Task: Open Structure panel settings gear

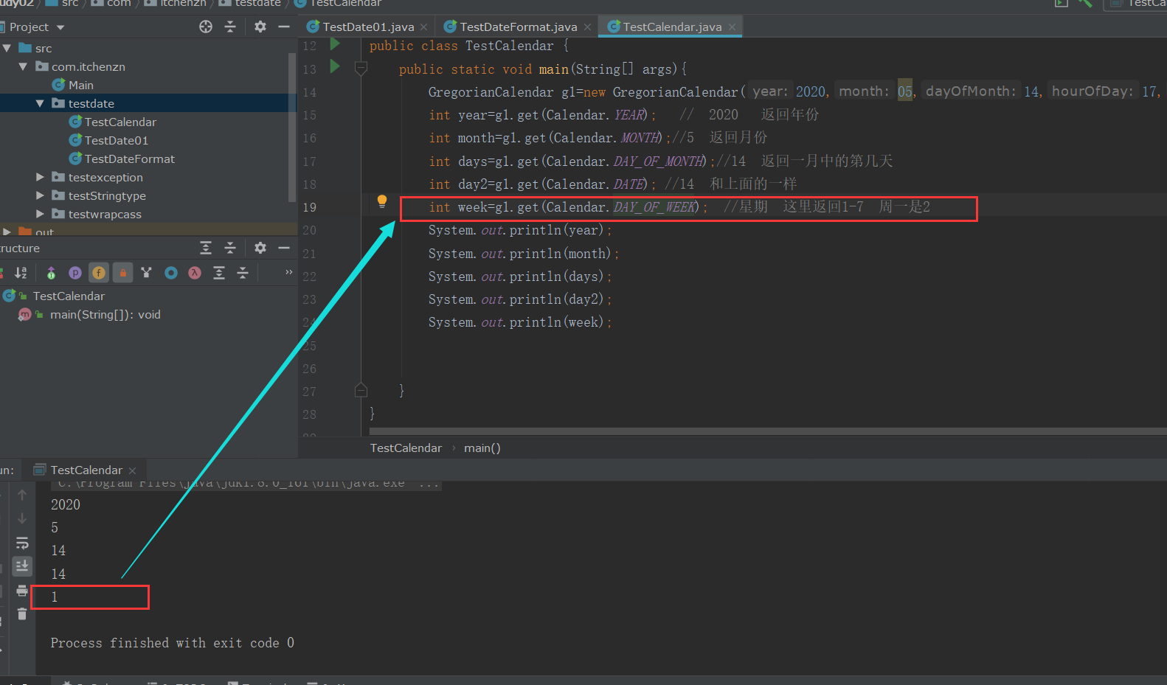Action: [x=260, y=248]
